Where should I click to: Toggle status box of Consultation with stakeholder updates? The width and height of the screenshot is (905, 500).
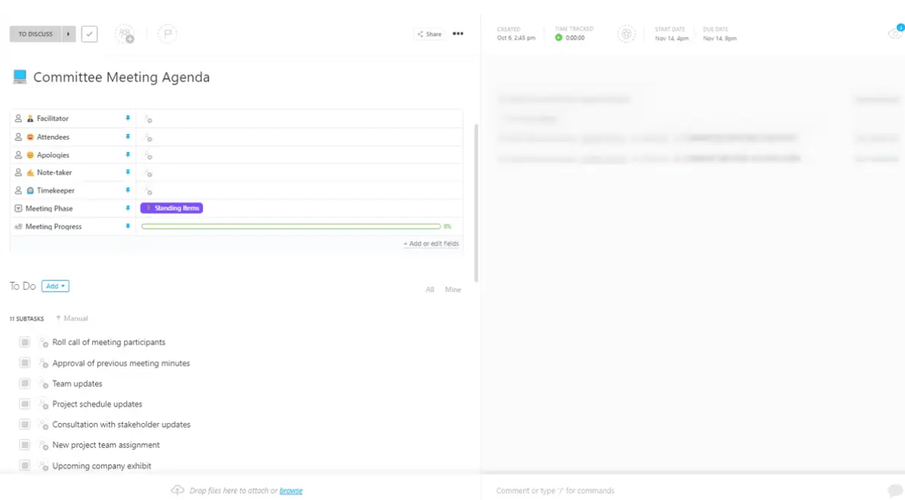(x=25, y=425)
